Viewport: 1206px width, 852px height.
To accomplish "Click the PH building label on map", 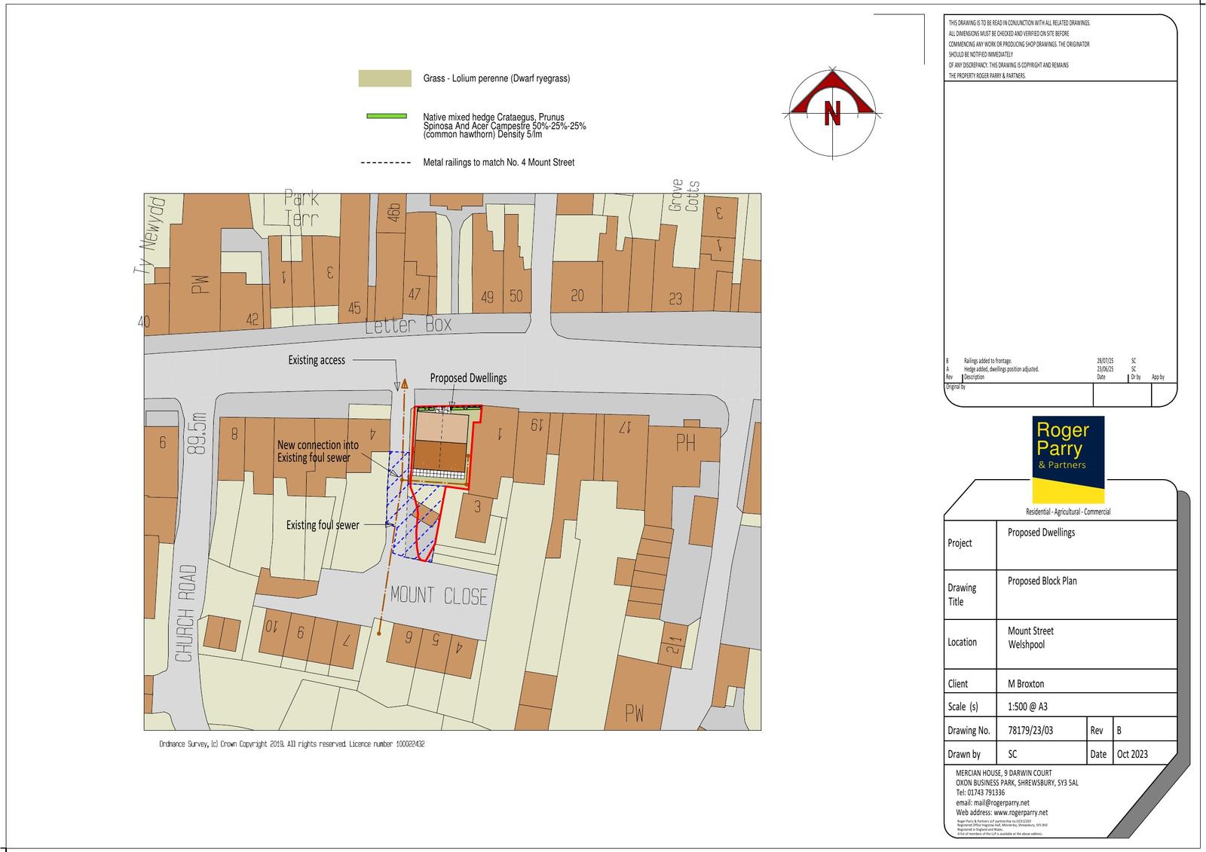I will (x=685, y=443).
